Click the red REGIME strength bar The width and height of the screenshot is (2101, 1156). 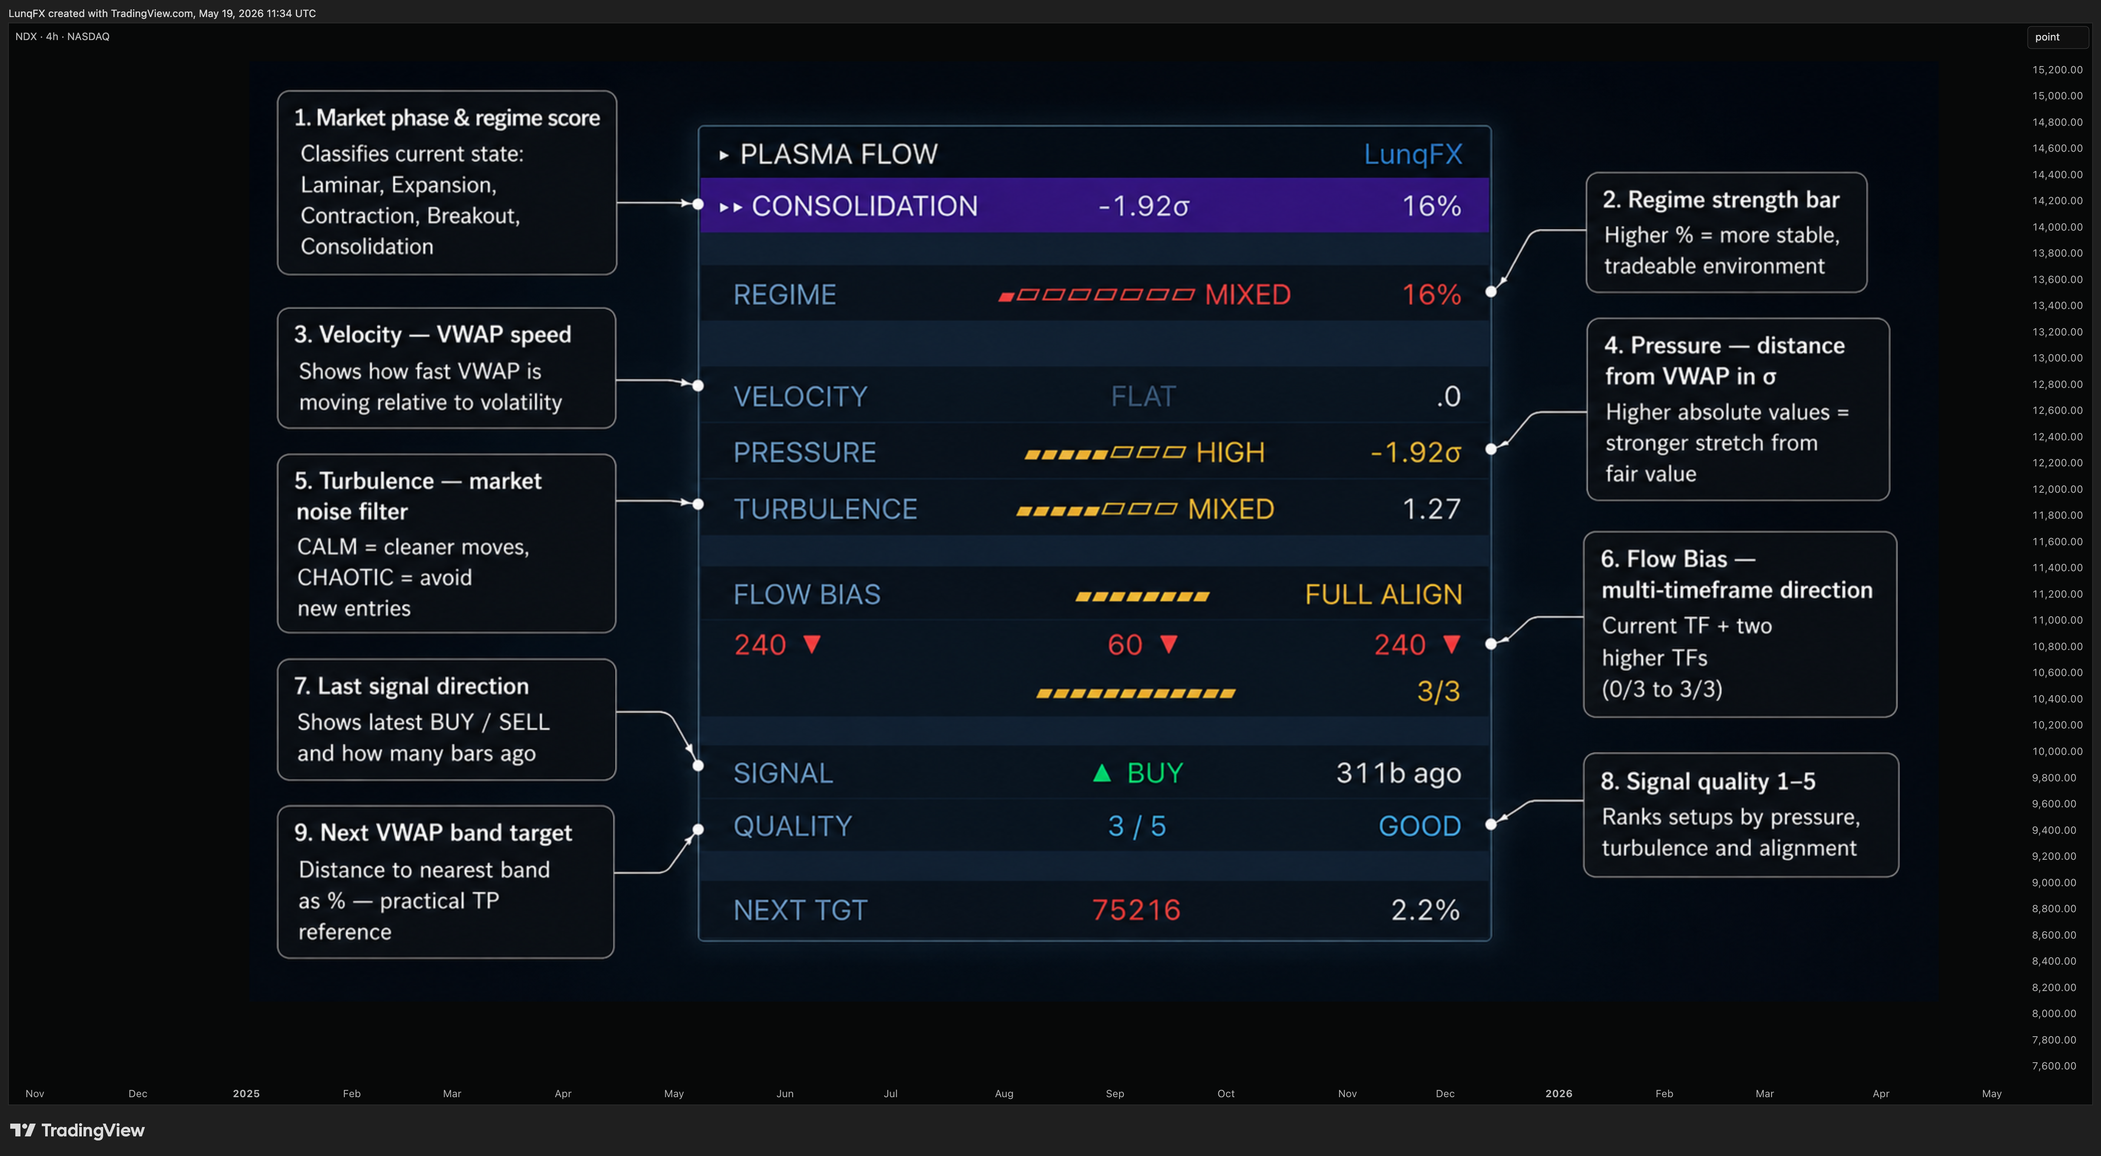point(1096,295)
